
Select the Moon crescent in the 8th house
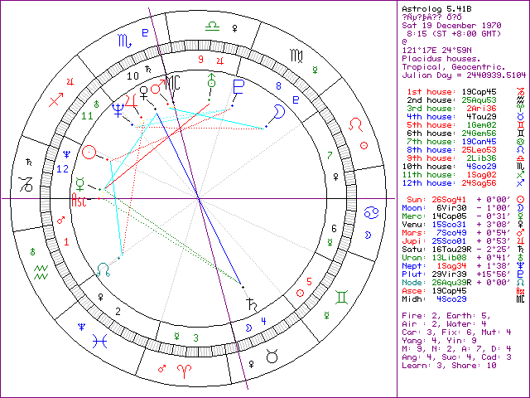[281, 109]
